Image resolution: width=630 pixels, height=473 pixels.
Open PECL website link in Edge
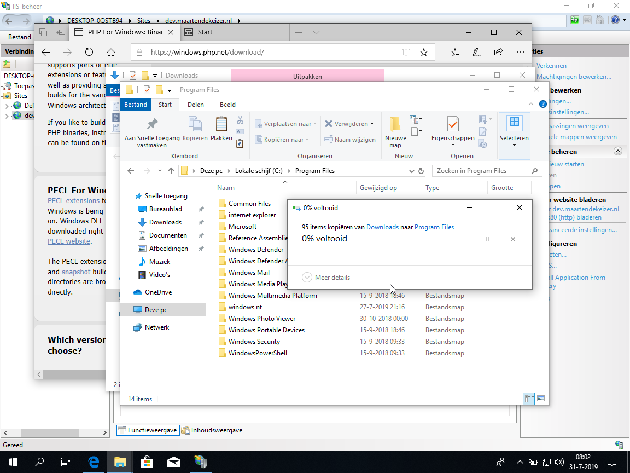click(69, 241)
